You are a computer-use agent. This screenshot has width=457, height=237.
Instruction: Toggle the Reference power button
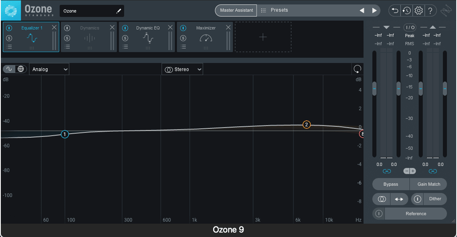point(378,214)
